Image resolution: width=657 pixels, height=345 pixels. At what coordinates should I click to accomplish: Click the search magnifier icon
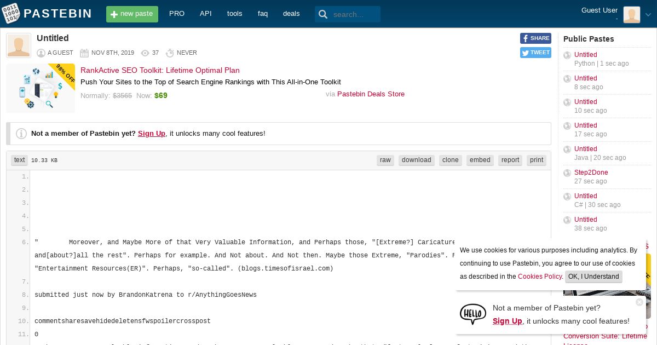[x=323, y=14]
